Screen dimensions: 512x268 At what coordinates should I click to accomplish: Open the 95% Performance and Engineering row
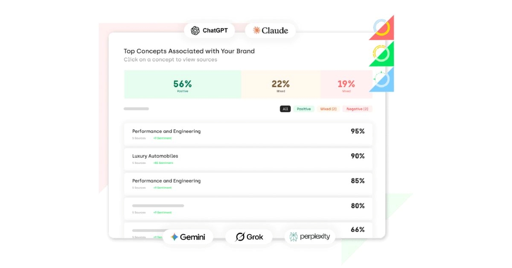coord(248,134)
